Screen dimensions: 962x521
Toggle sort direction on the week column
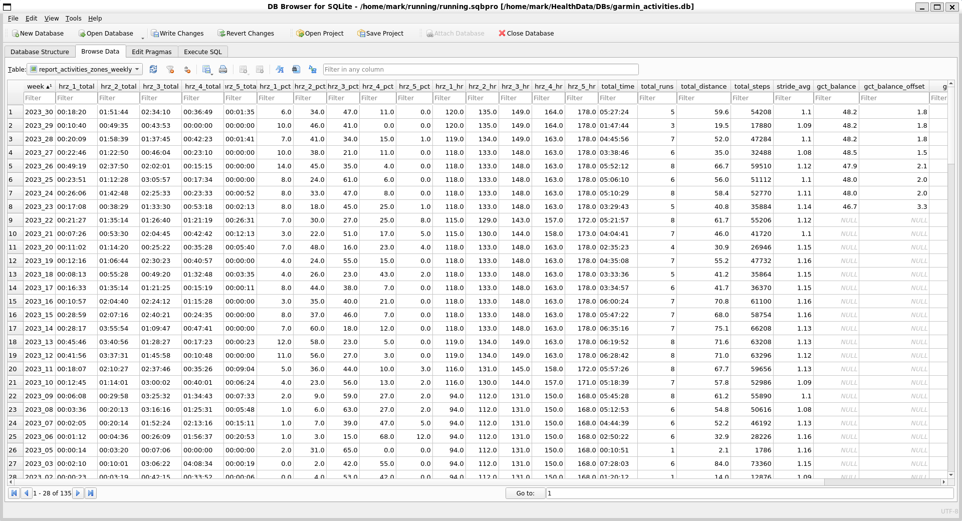pos(39,86)
